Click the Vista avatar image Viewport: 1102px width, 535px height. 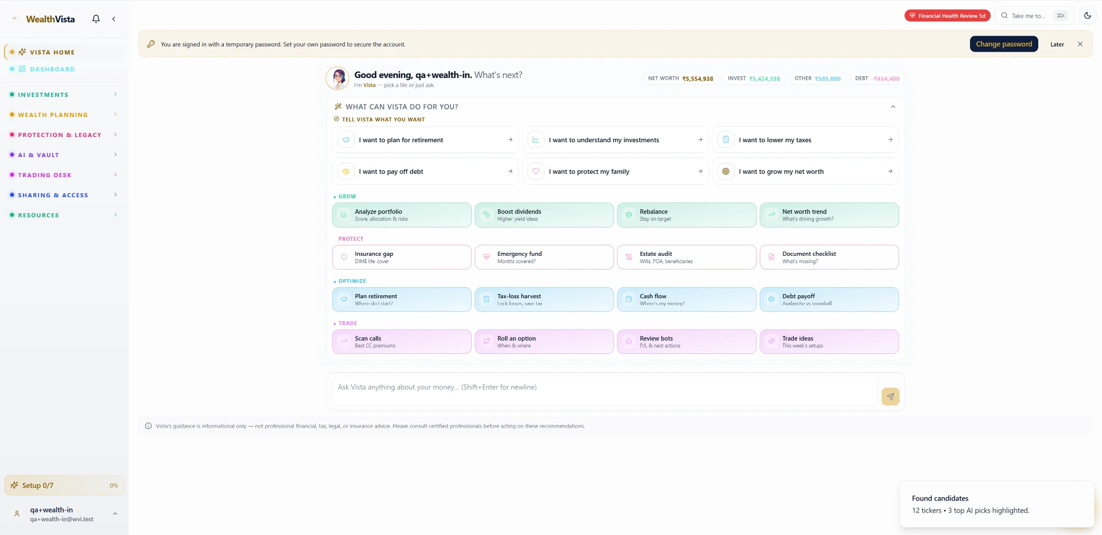[x=337, y=78]
